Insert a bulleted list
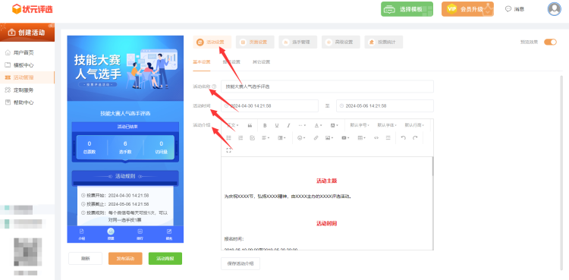This screenshot has height=280, width=569. [x=228, y=137]
